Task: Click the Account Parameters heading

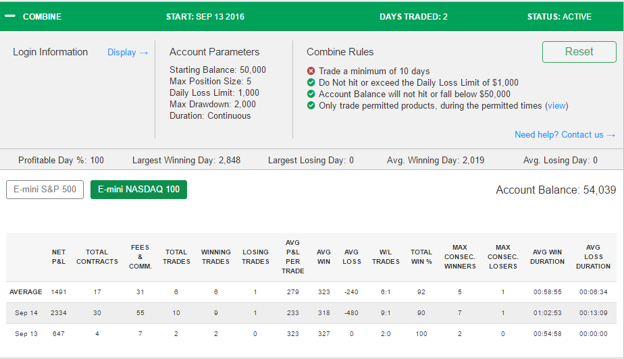Action: [214, 52]
